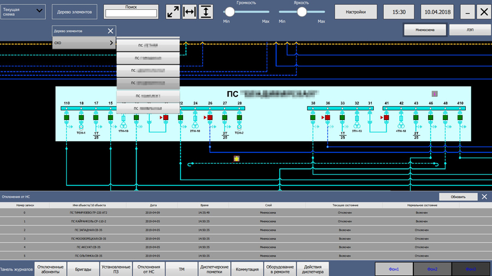Click the Яркость slider handle
Viewport: 492px width, 276px height.
point(302,12)
